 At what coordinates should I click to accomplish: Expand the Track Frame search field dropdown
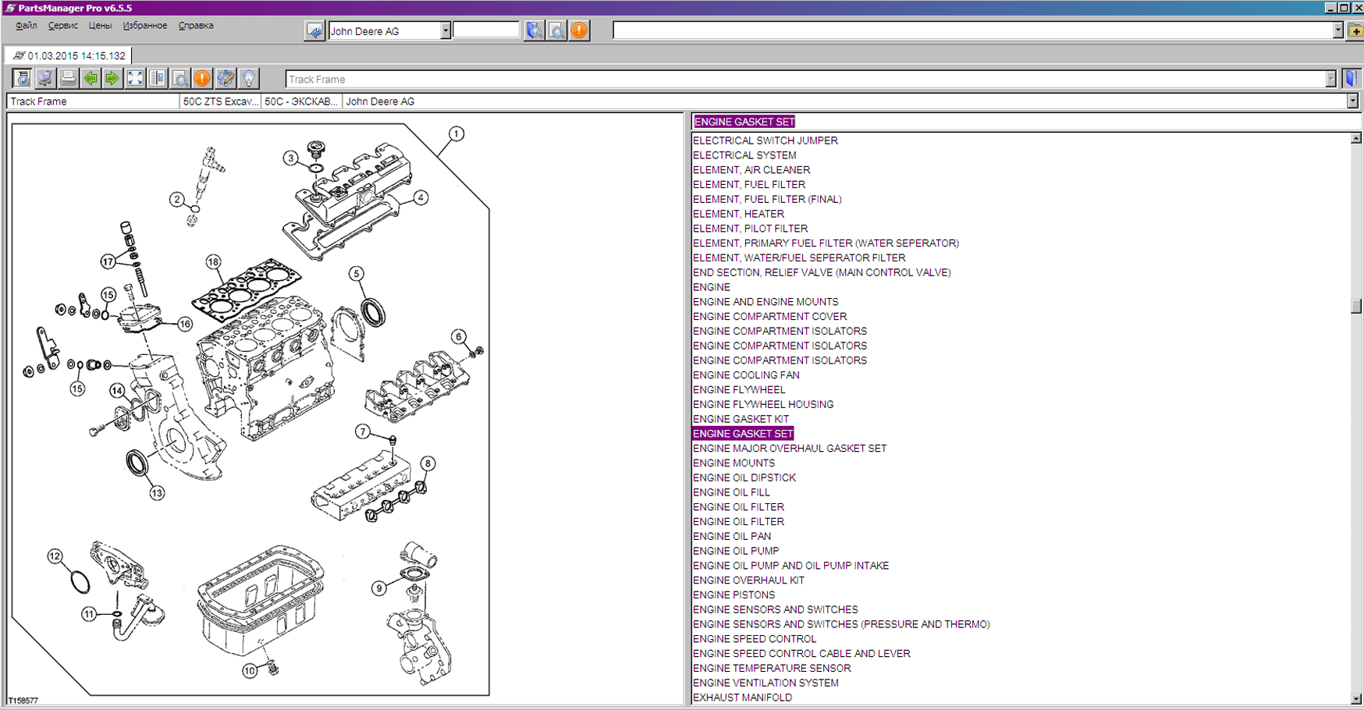[1330, 79]
